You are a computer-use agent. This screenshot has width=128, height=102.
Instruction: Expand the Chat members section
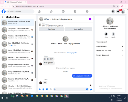point(110,46)
